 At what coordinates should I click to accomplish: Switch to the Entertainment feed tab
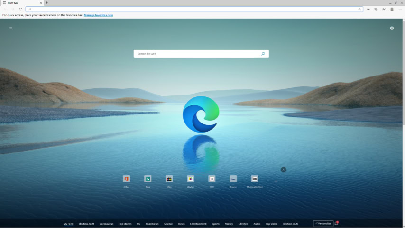click(x=198, y=224)
